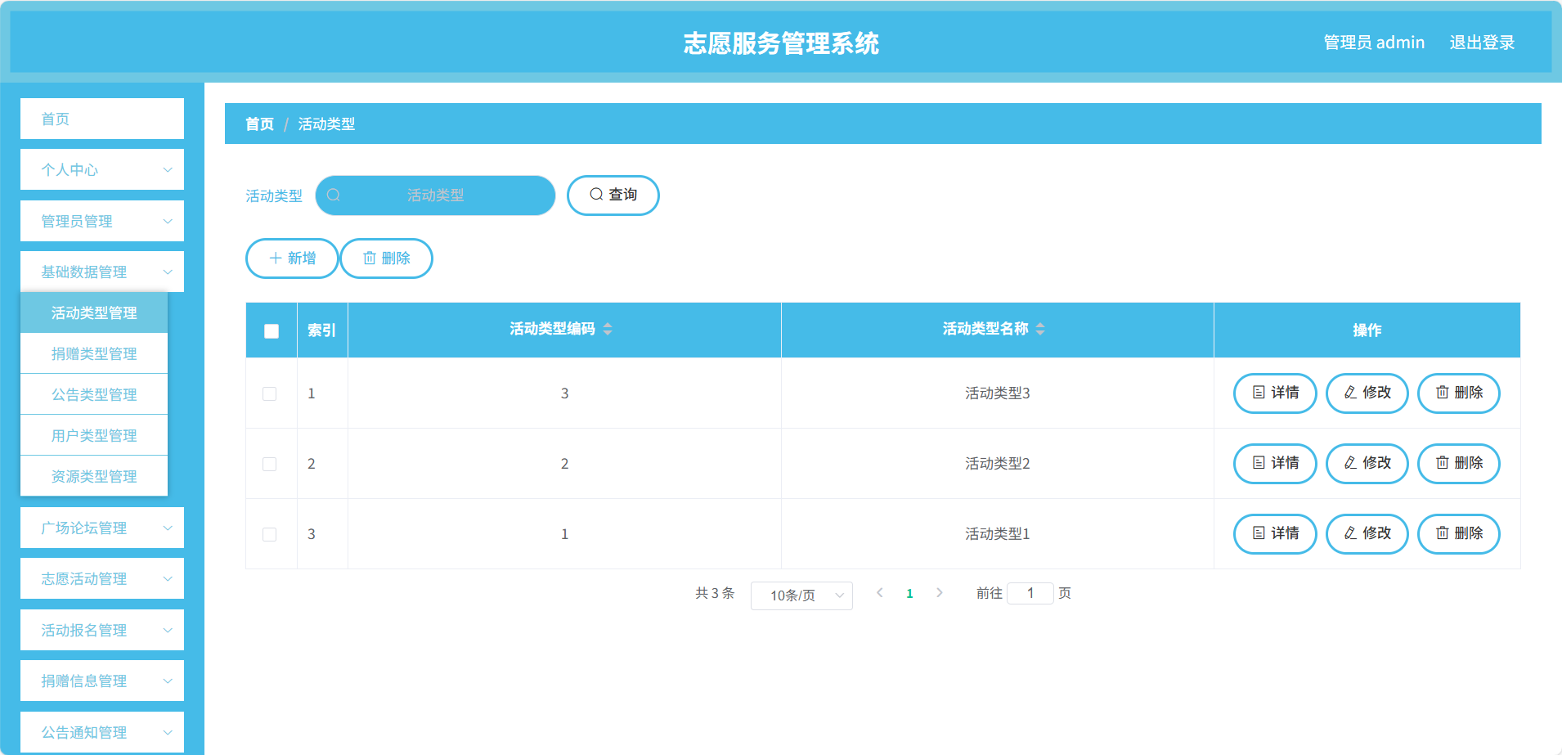Open 详情 for 活动类型1

pyautogui.click(x=1275, y=534)
